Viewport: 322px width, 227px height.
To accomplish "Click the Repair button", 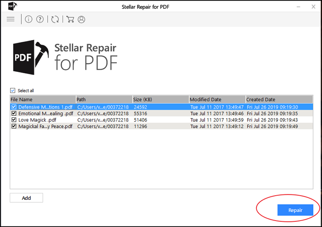I will tap(295, 210).
